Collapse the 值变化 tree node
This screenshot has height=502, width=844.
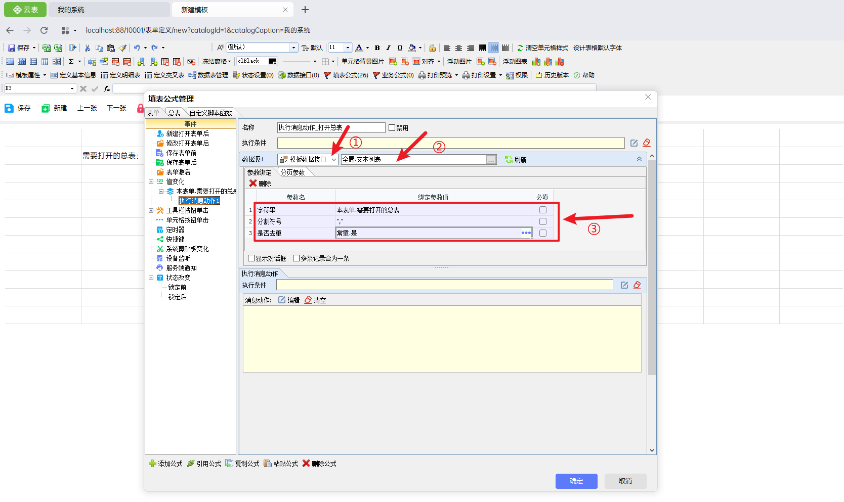point(151,181)
